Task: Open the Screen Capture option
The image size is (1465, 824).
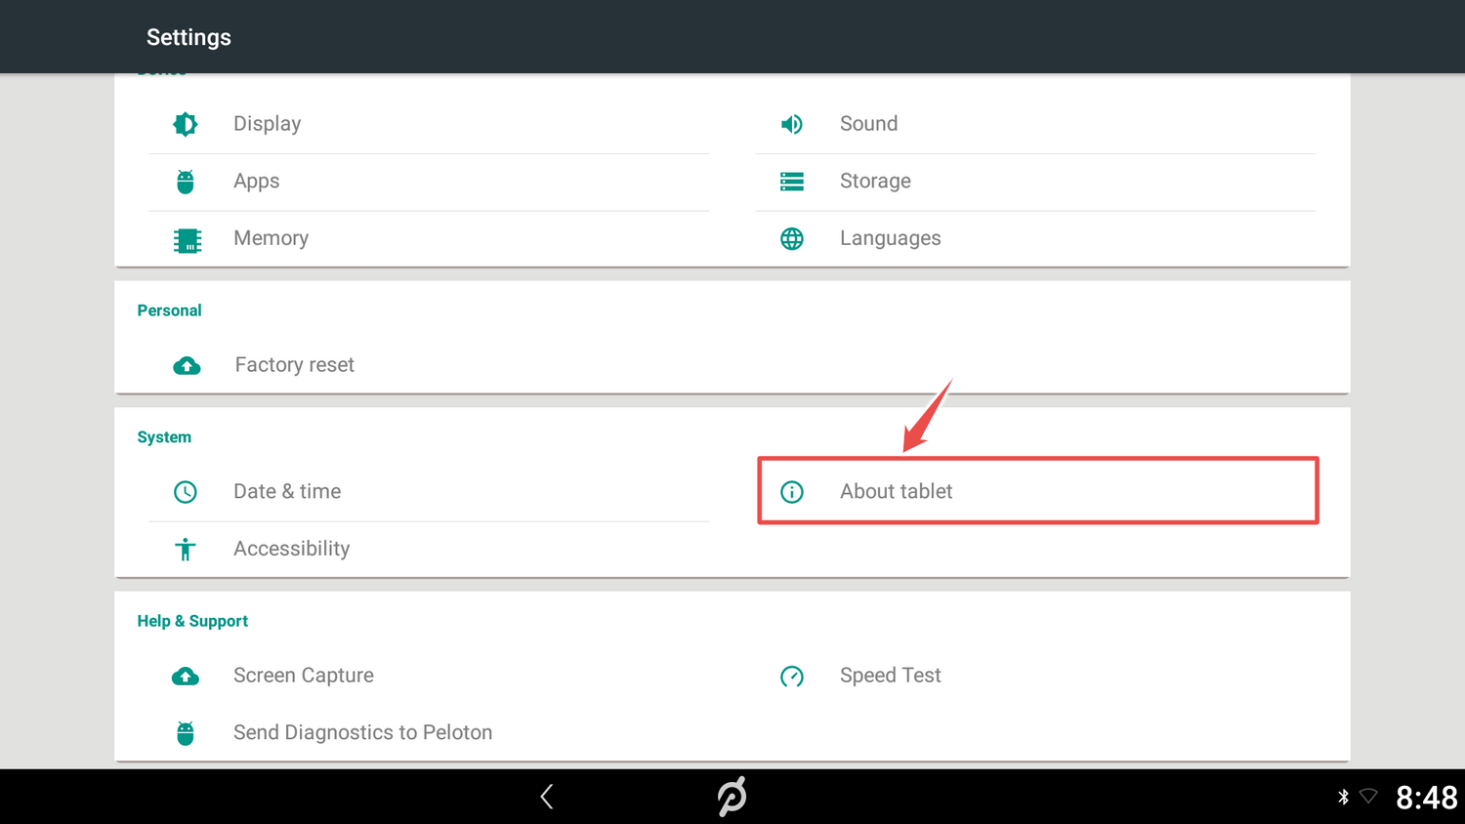Action: tap(303, 676)
